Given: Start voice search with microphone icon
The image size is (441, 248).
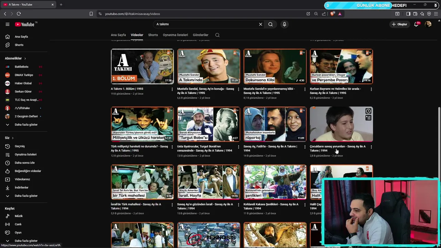Looking at the screenshot, I should tap(284, 24).
